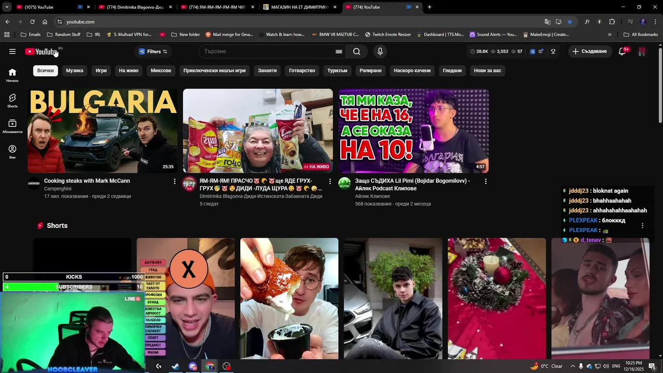The height and width of the screenshot is (373, 663).
Task: Open the Christmas wreath Short
Action: (497, 298)
